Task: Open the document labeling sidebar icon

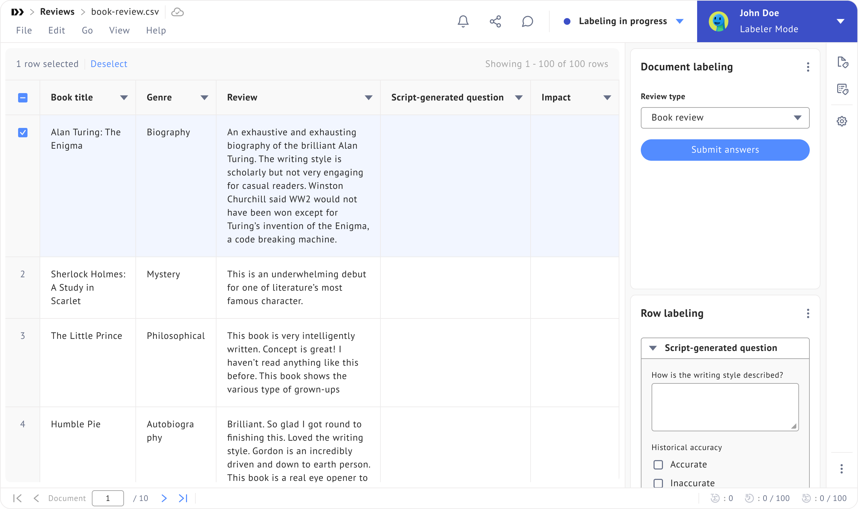Action: [x=842, y=62]
